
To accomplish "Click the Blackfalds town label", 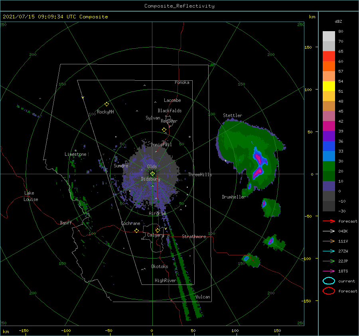I will (x=170, y=111).
